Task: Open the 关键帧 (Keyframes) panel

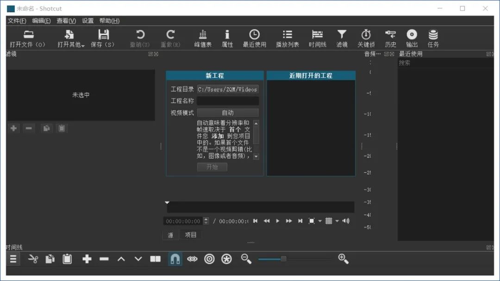Action: coord(366,37)
